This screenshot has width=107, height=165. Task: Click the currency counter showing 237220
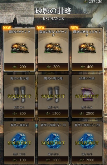[x=93, y=2]
